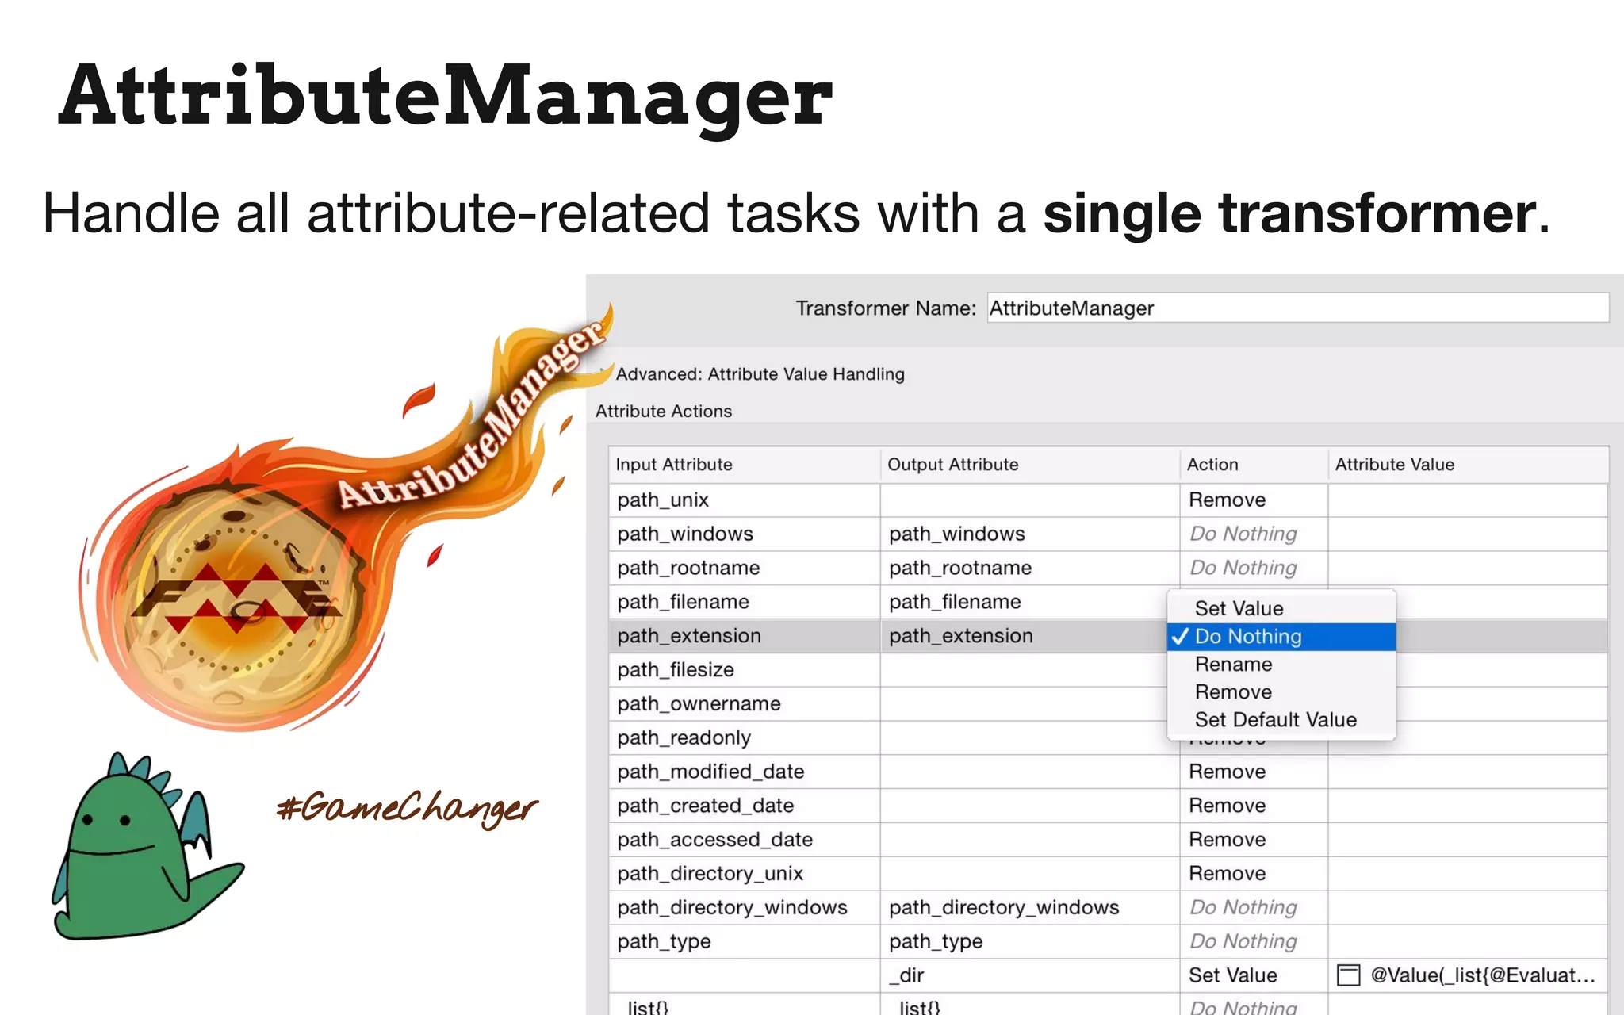
Task: Click attribute value '@Value(_list{@Evaluat...'
Action: point(1483,975)
